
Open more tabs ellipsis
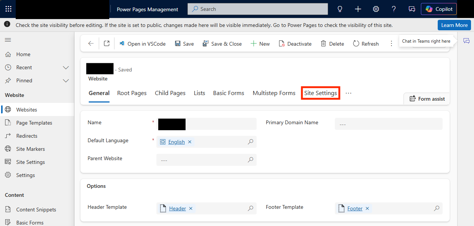(x=349, y=93)
